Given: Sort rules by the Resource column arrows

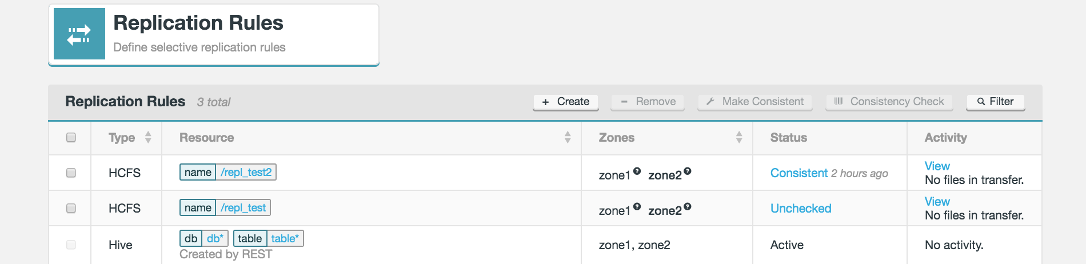Looking at the screenshot, I should pyautogui.click(x=568, y=137).
